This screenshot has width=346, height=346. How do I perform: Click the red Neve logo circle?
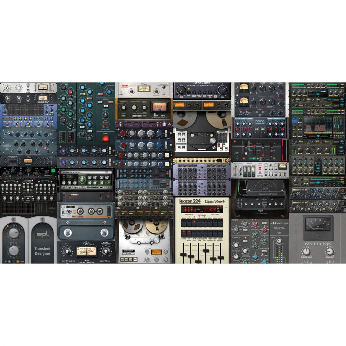click(x=105, y=124)
